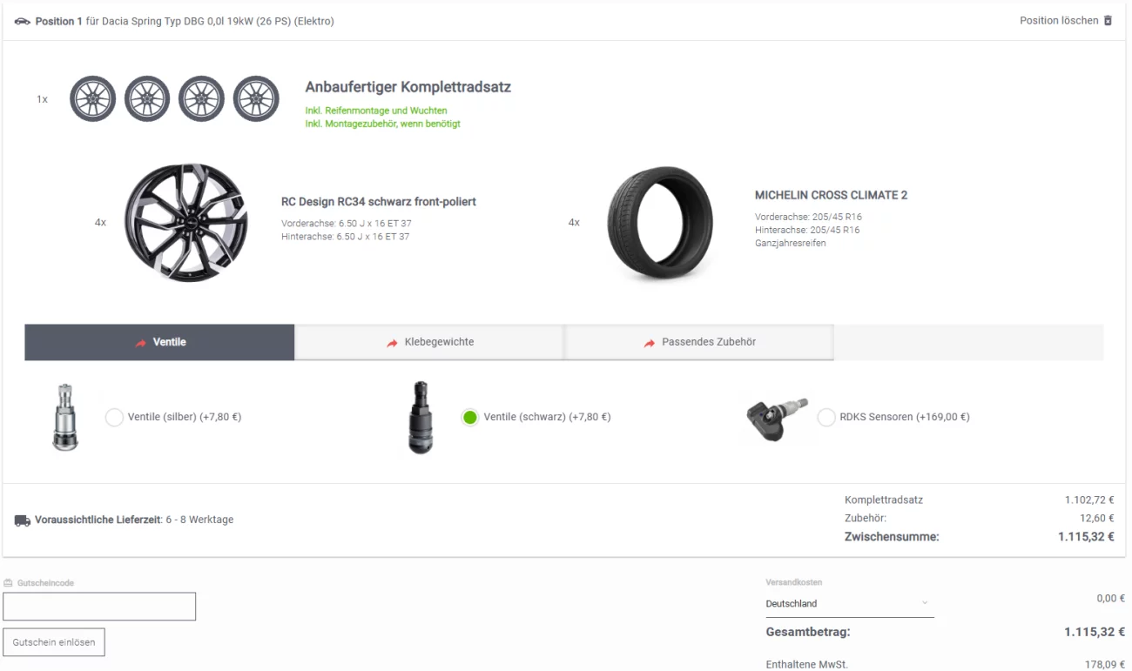Viewport: 1132px width, 671px height.
Task: Click the silver valve product image
Action: 66,418
